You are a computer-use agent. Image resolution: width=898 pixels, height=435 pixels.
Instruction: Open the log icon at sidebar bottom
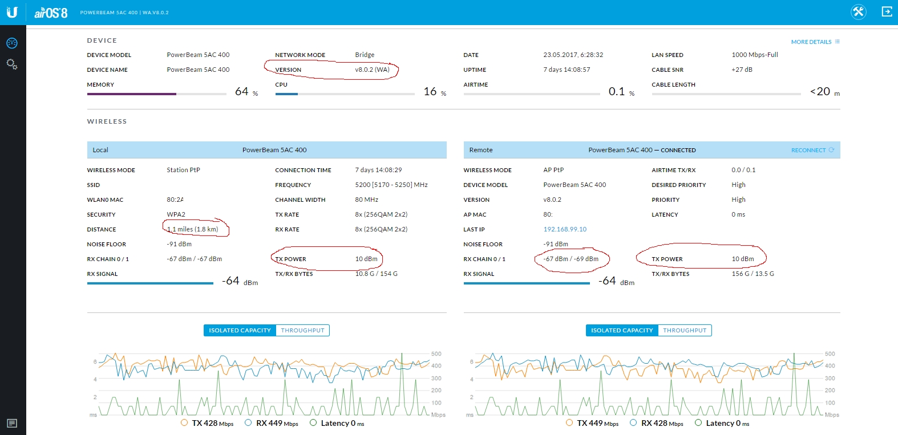tap(12, 423)
